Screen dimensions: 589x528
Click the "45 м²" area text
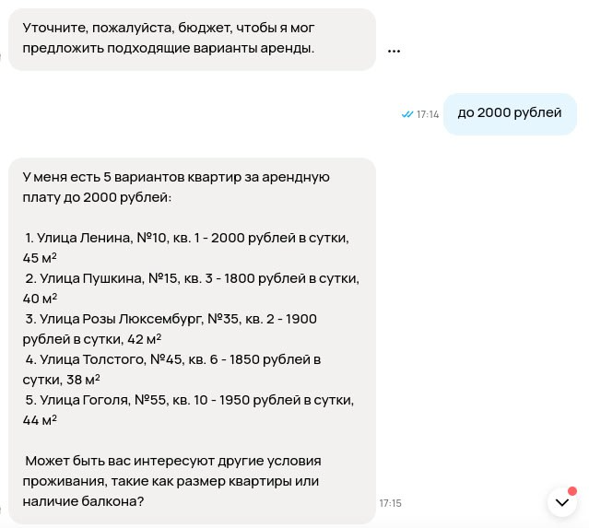tap(40, 258)
